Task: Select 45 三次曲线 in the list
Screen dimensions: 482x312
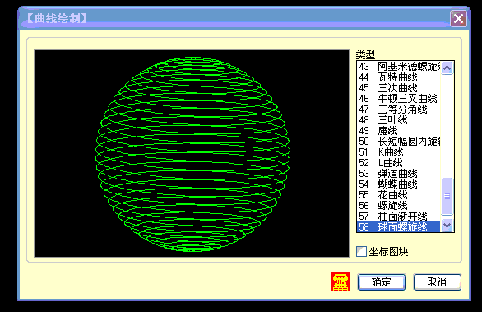Action: 399,88
